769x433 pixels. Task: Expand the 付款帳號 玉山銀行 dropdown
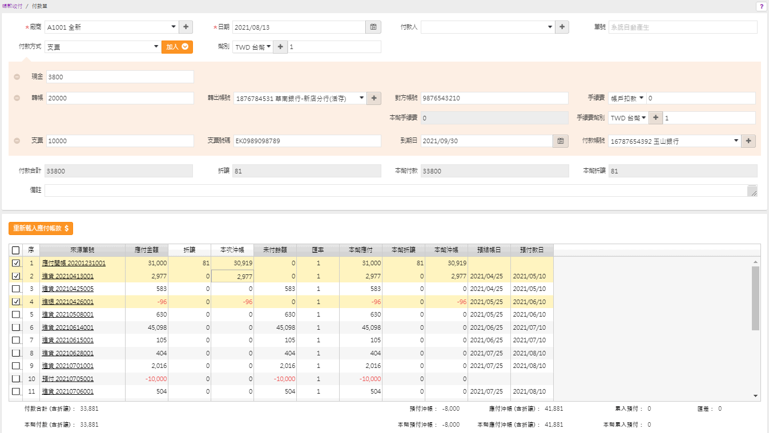tap(674, 141)
